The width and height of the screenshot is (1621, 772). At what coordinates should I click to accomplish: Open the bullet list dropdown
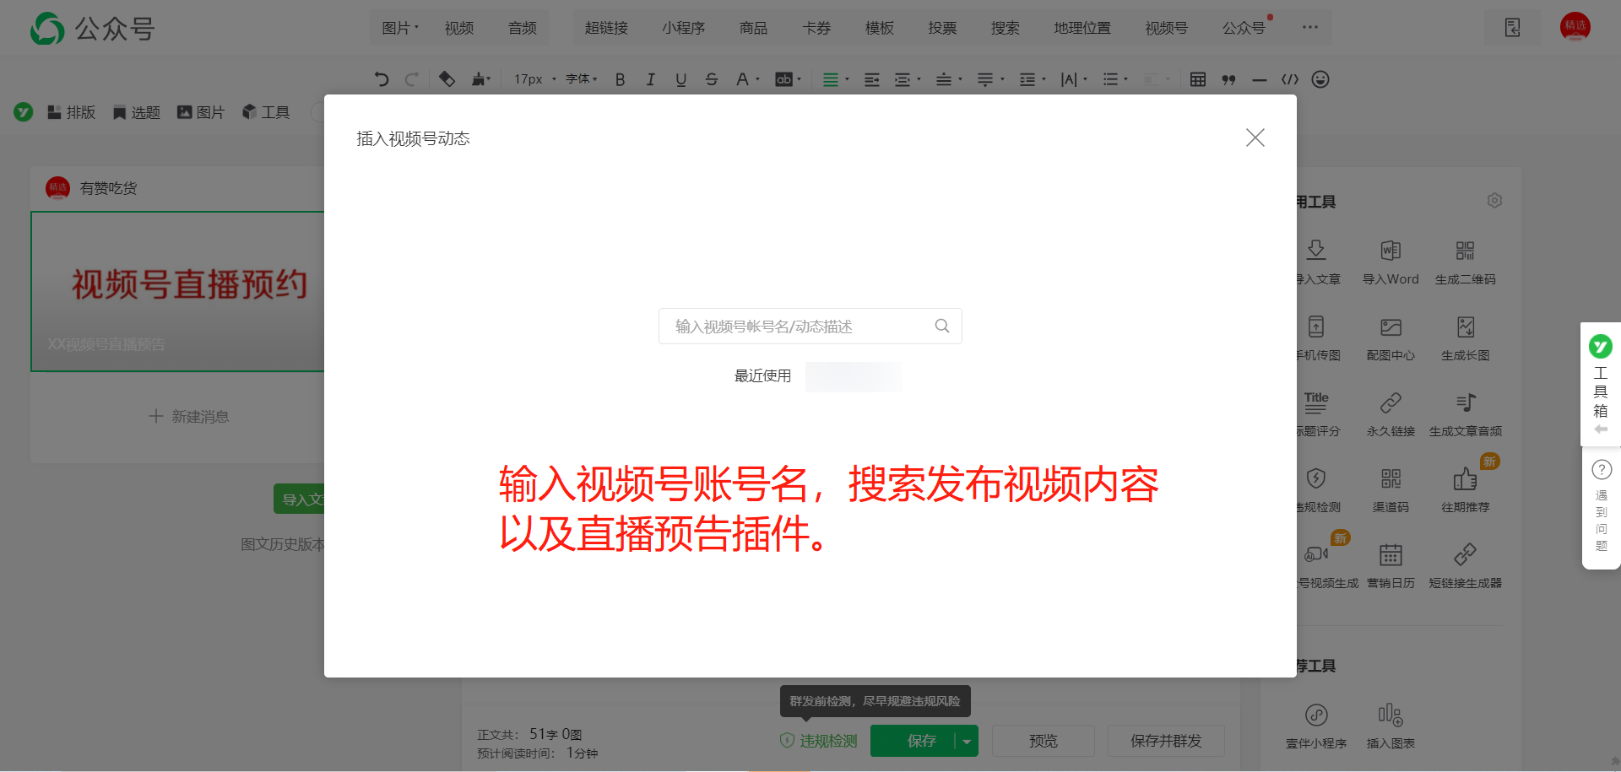tap(1115, 79)
